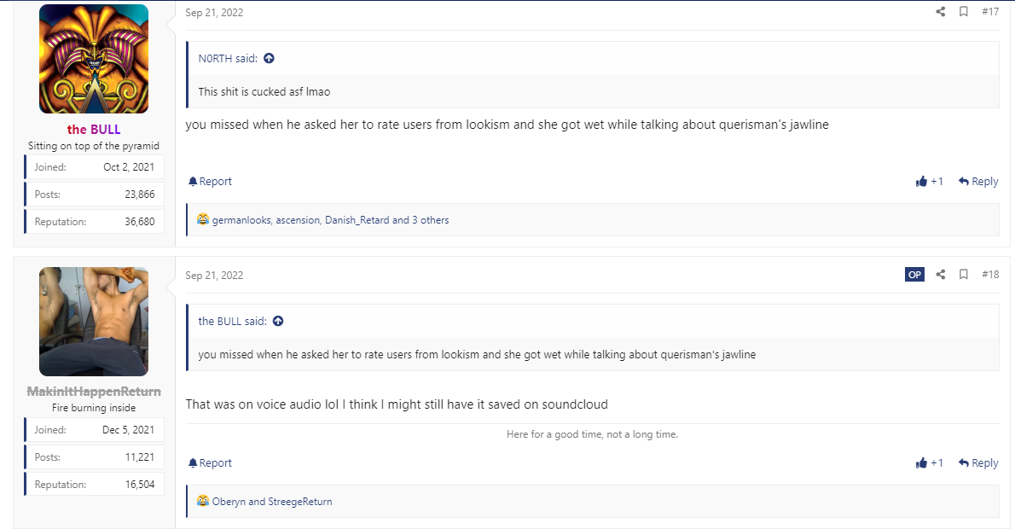View the BULL's avatar image
The width and height of the screenshot is (1015, 529).
click(x=94, y=59)
